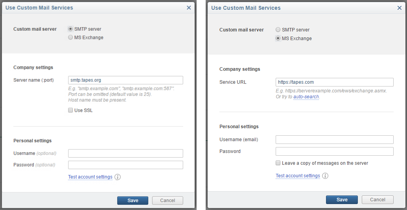Close the dialog containing the Server name field
Screen dimensions: 407x210
click(189, 7)
